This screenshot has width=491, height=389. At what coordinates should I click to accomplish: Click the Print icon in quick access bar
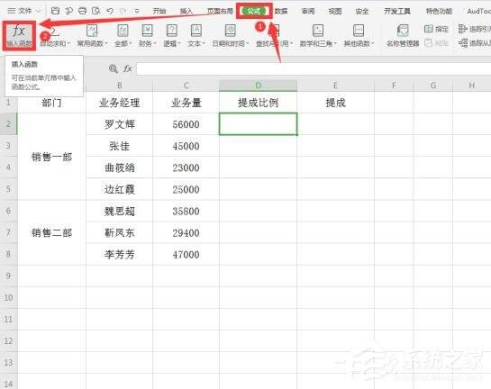(x=82, y=11)
